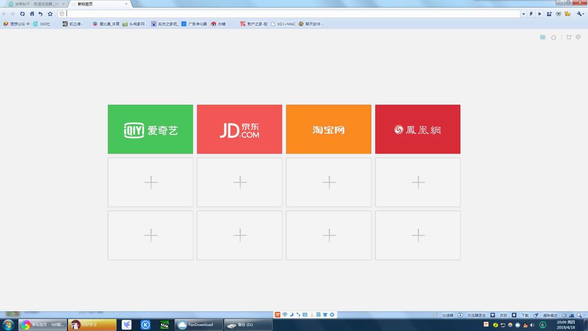
Task: Open the 股友之家吧 bookmark
Action: [x=165, y=23]
